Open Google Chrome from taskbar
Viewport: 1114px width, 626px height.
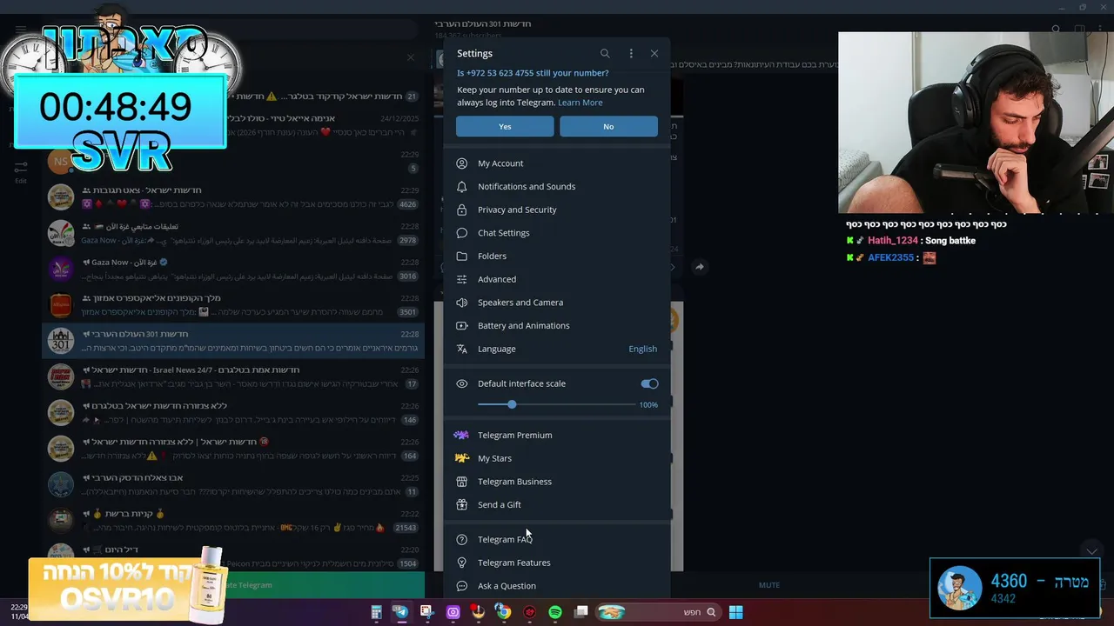(503, 612)
